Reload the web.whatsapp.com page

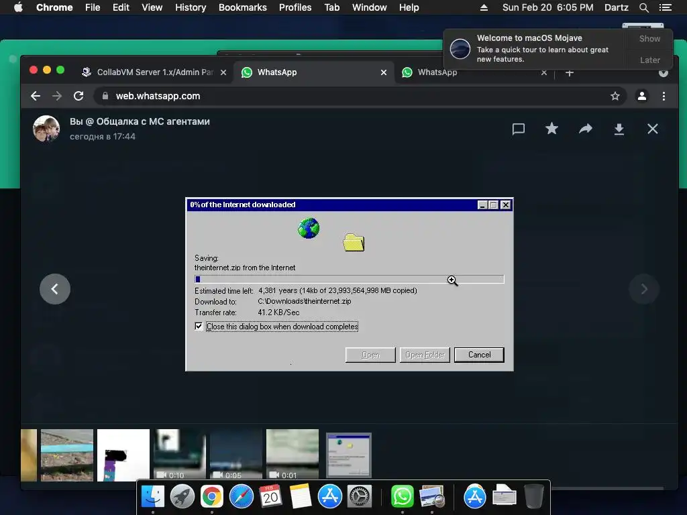point(78,96)
